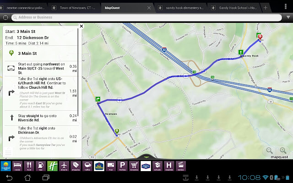Tap the Wi-Fi status icon
This screenshot has height=183, width=293.
coord(265,178)
